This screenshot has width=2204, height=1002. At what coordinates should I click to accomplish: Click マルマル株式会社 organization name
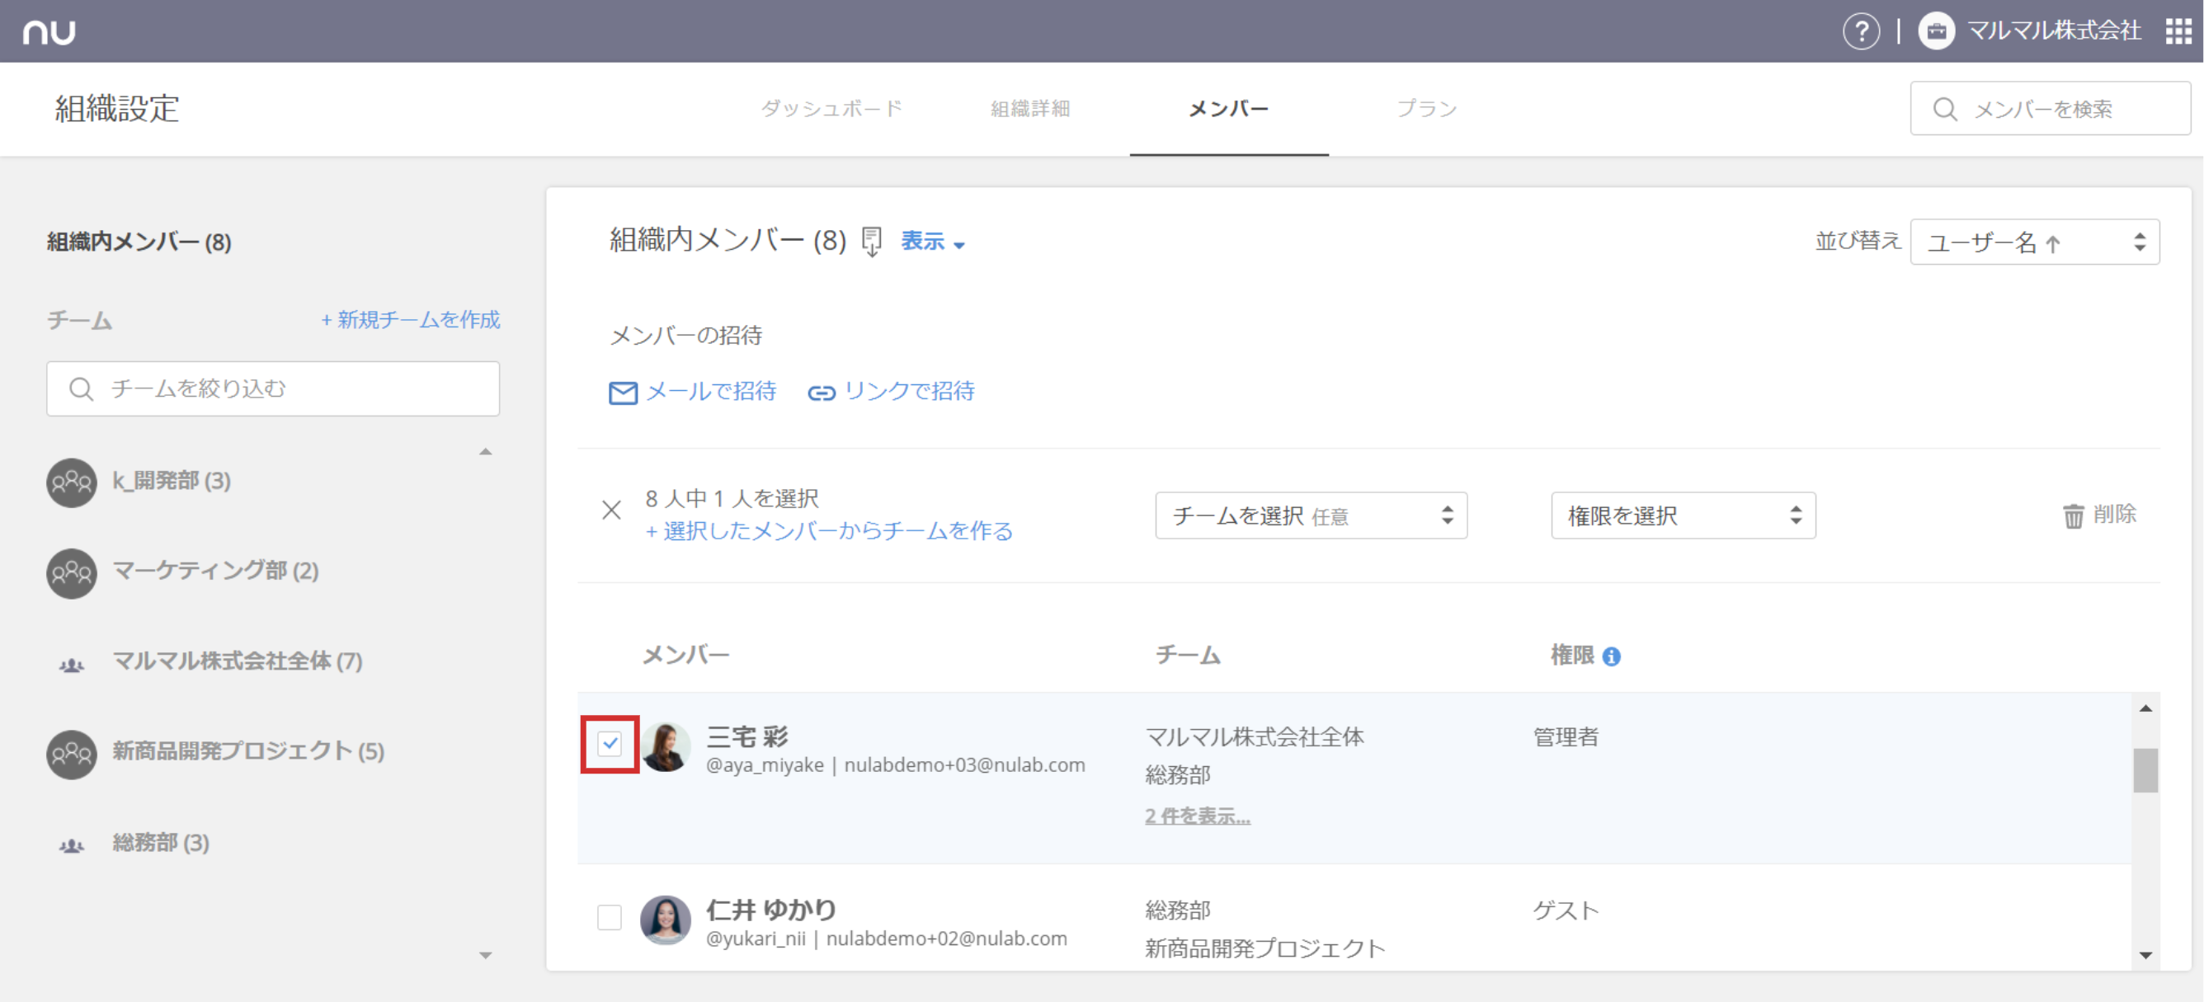tap(2054, 31)
